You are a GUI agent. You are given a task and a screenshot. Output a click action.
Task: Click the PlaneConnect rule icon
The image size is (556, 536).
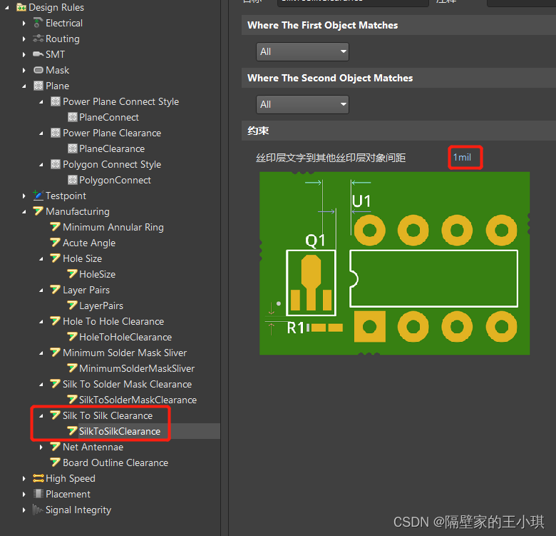(72, 117)
